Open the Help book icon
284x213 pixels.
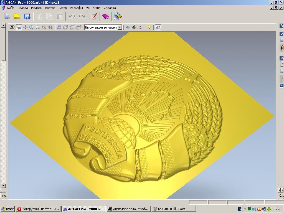105,16
